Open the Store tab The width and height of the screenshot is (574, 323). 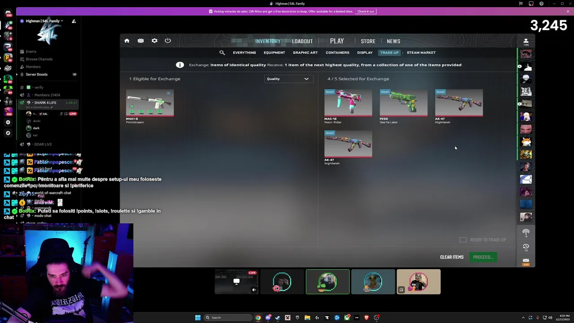[x=368, y=41]
